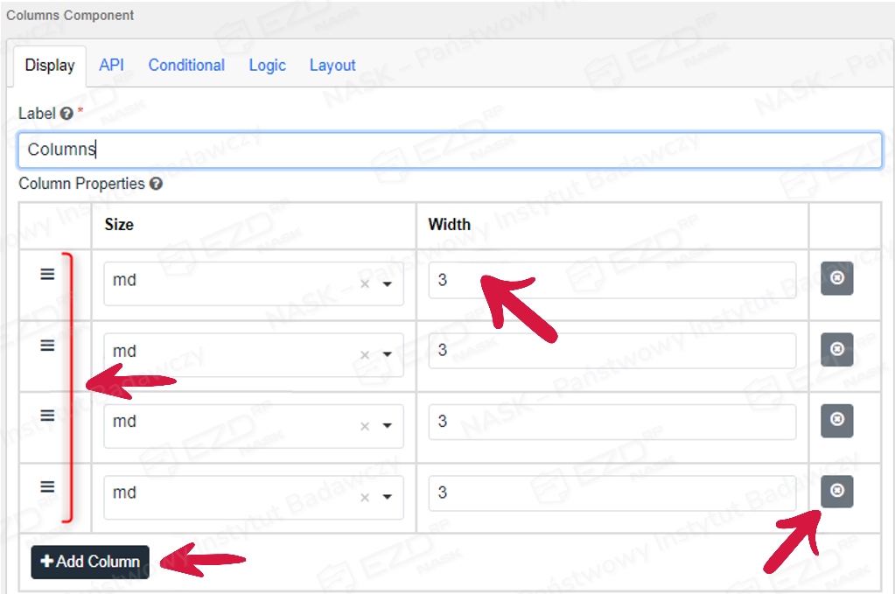Open the first row Size dropdown
The image size is (895, 594).
pyautogui.click(x=387, y=284)
